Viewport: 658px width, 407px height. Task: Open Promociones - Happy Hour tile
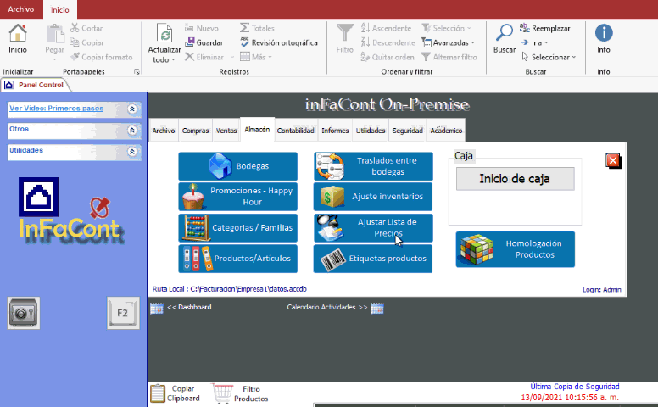click(238, 197)
